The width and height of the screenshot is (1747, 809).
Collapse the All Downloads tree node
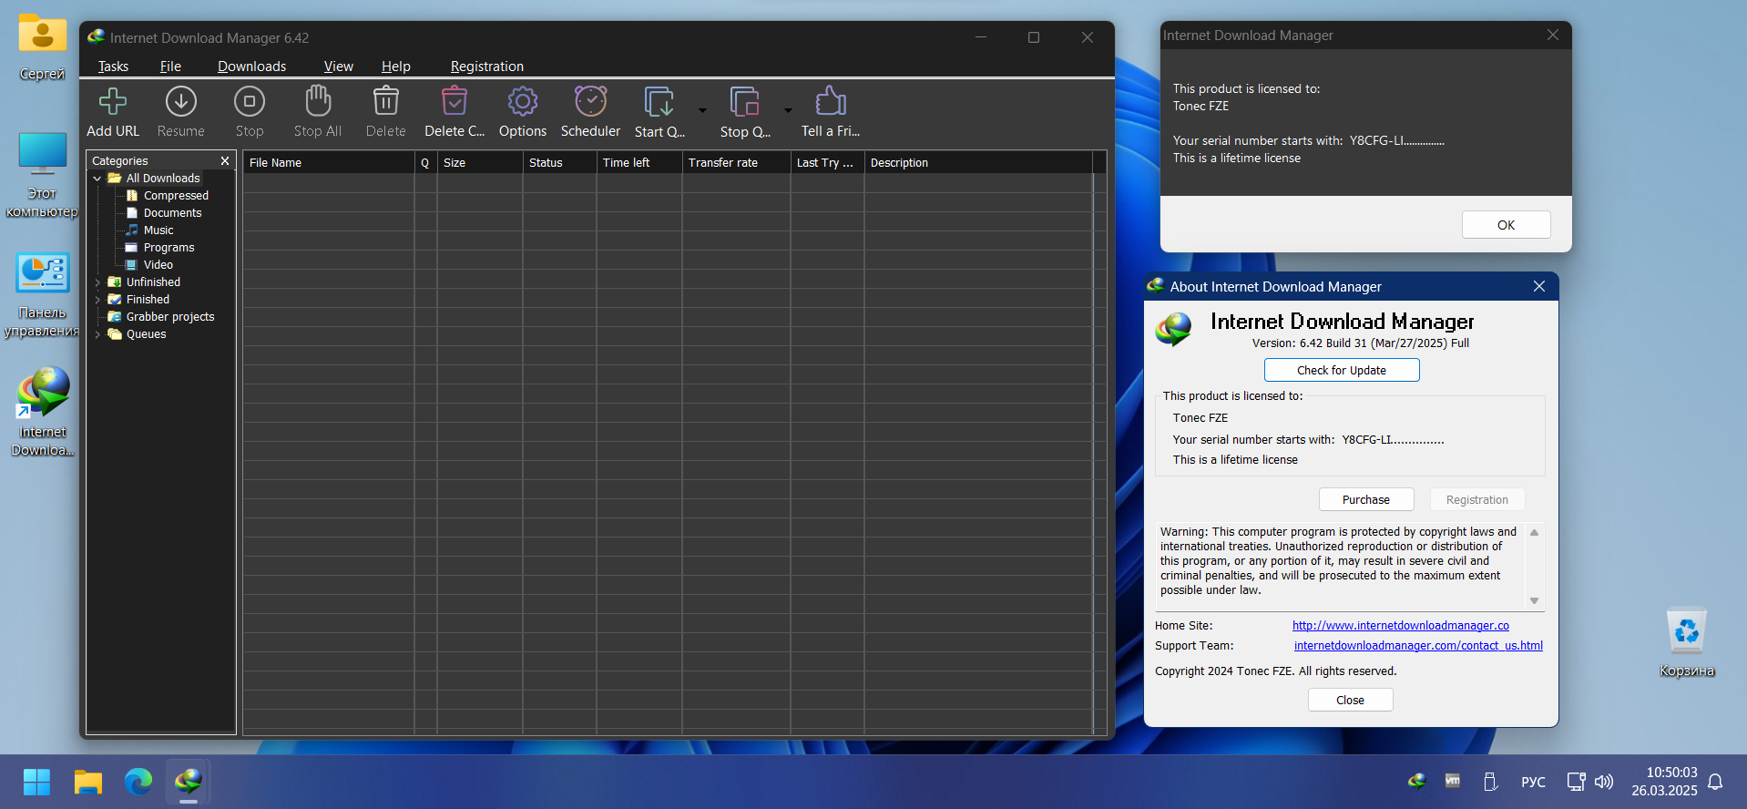(97, 179)
